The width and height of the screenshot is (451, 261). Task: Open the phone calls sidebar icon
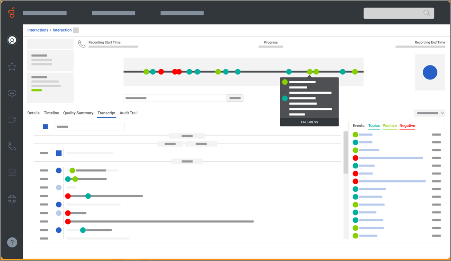click(x=12, y=146)
